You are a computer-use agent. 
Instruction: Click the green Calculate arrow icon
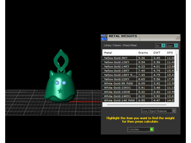point(152,129)
